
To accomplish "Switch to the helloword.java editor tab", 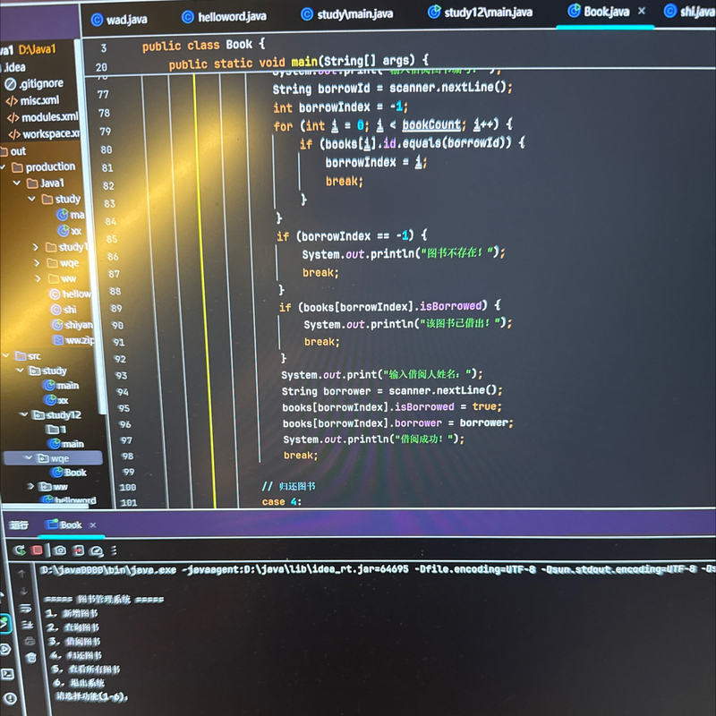I will tap(224, 17).
